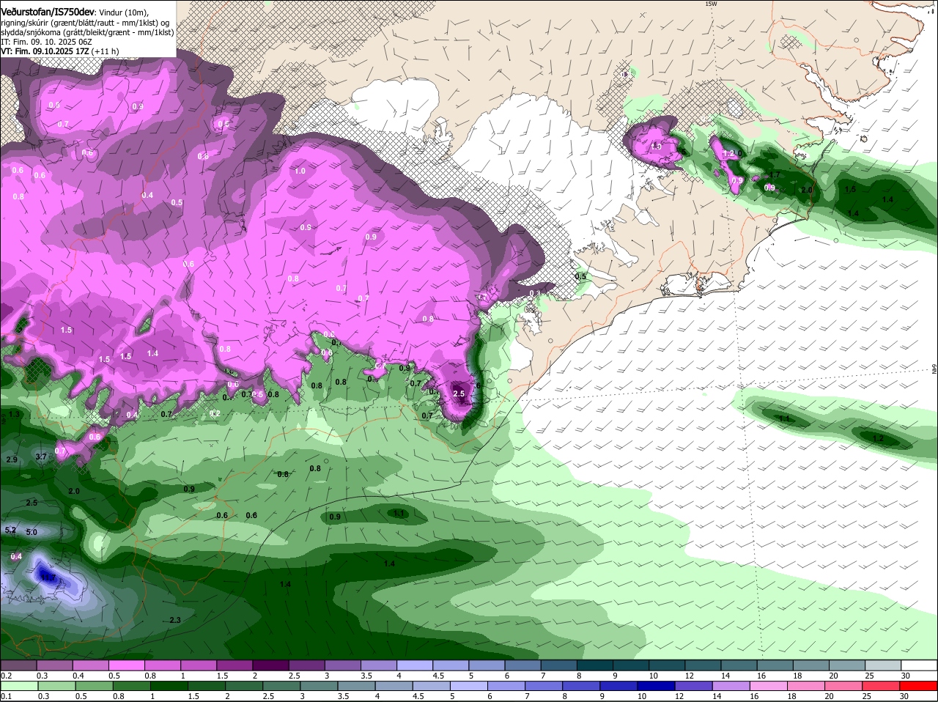Image resolution: width=938 pixels, height=702 pixels.
Task: Click the 0.1 label starting the rain scale
Action: tap(6, 696)
